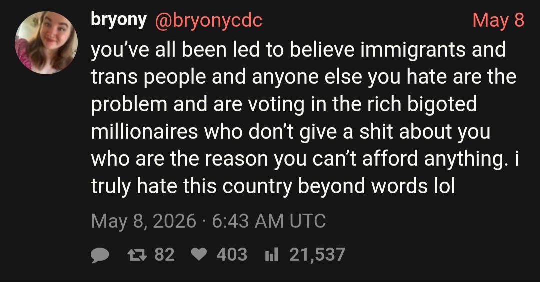Open the May 8 date permalink
540x282 pixels.
click(x=498, y=20)
